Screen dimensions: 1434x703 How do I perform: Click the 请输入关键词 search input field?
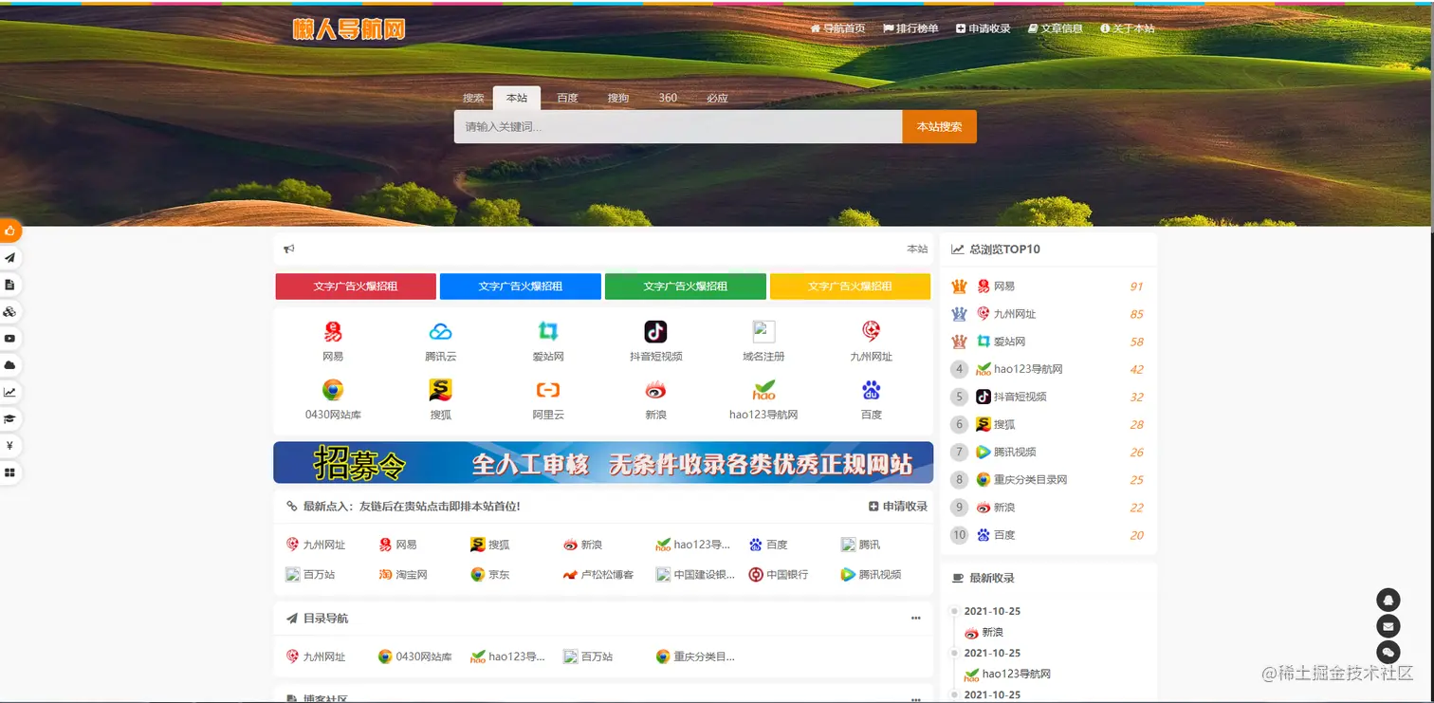click(678, 127)
